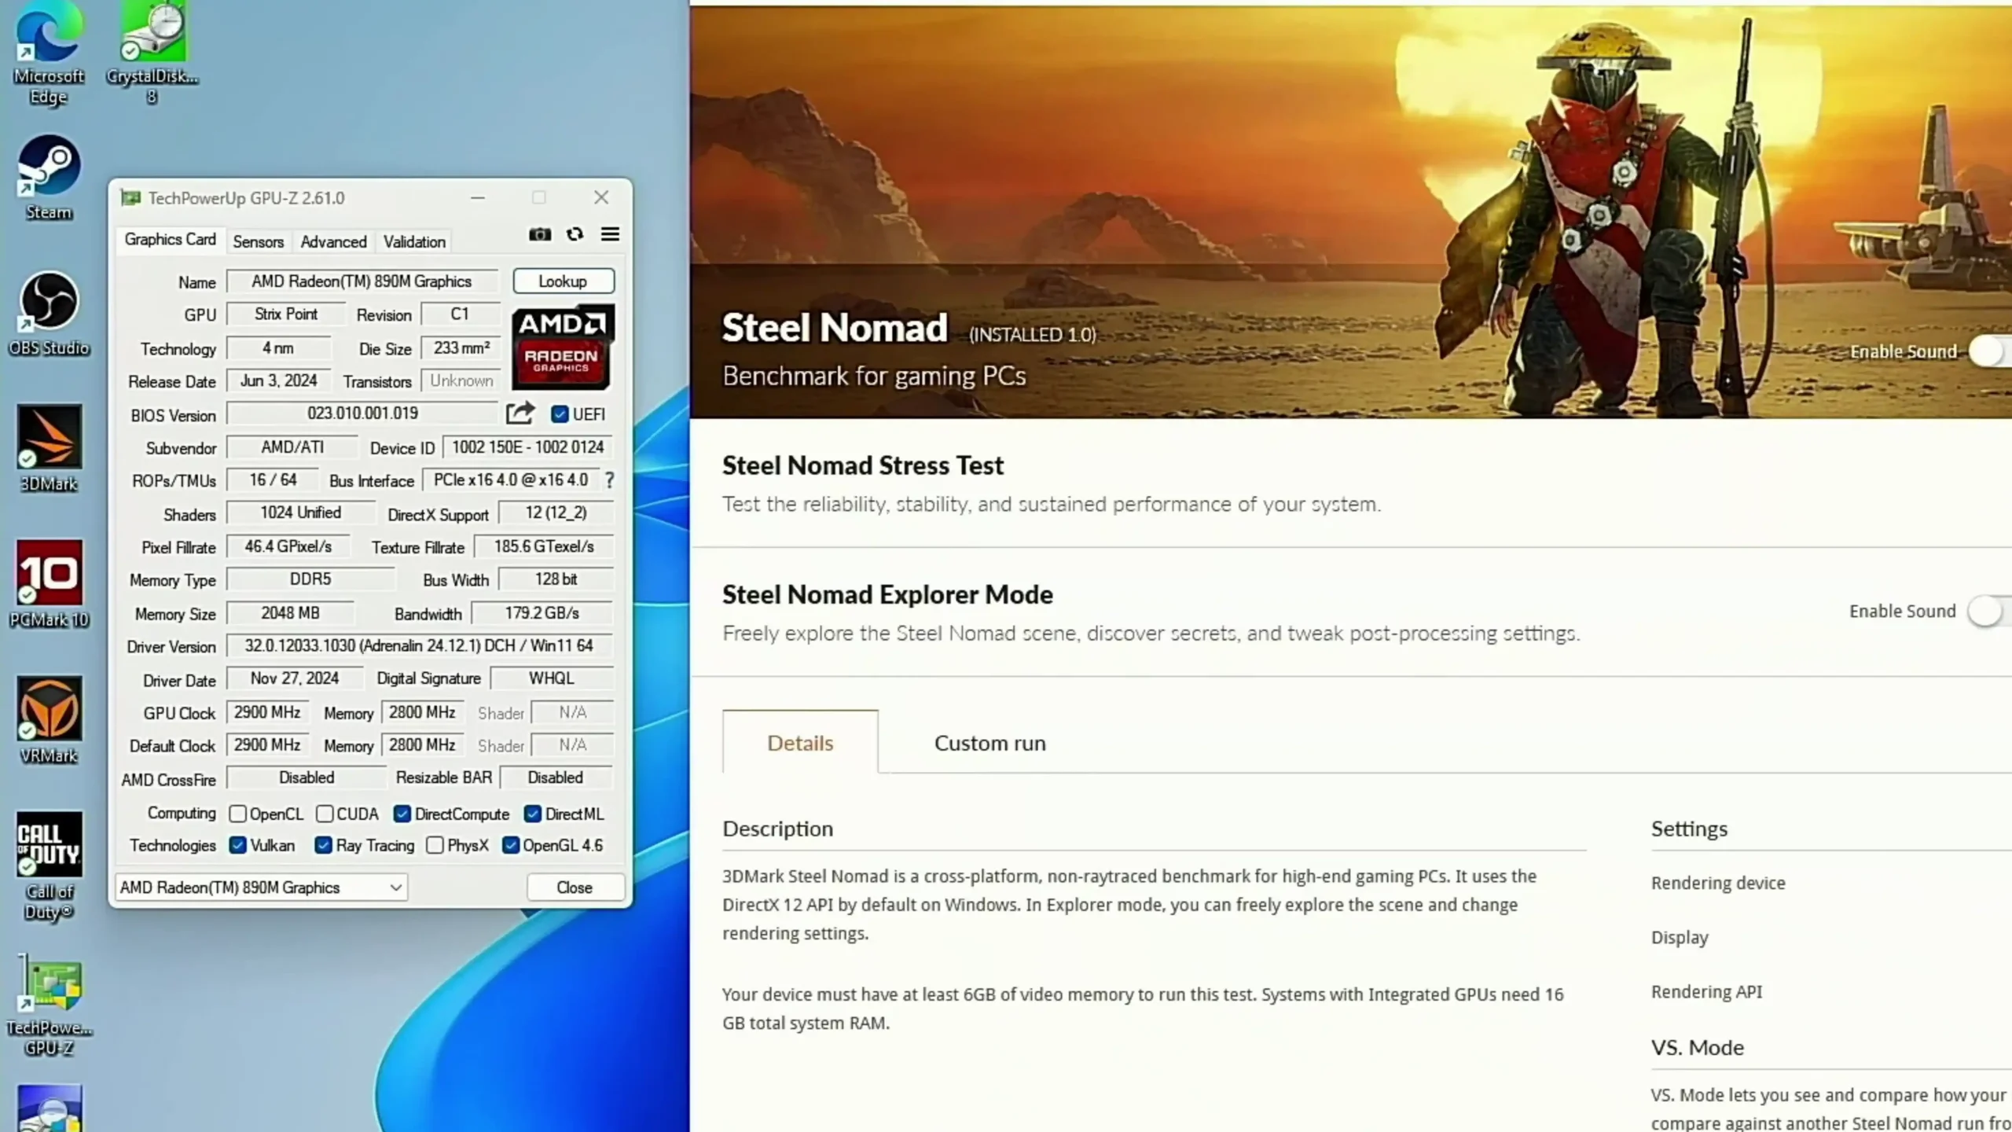Click the Device ID value
The image size is (2012, 1132).
(x=527, y=447)
